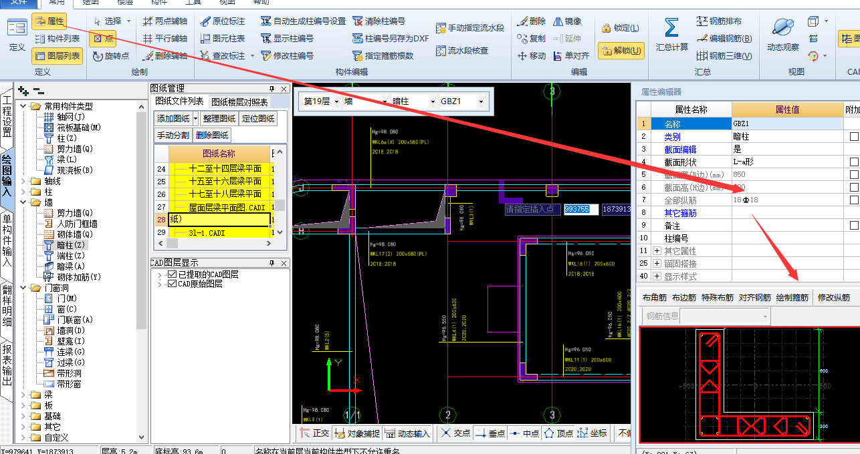Click insertion point X coordinate field 393755

pyautogui.click(x=581, y=209)
